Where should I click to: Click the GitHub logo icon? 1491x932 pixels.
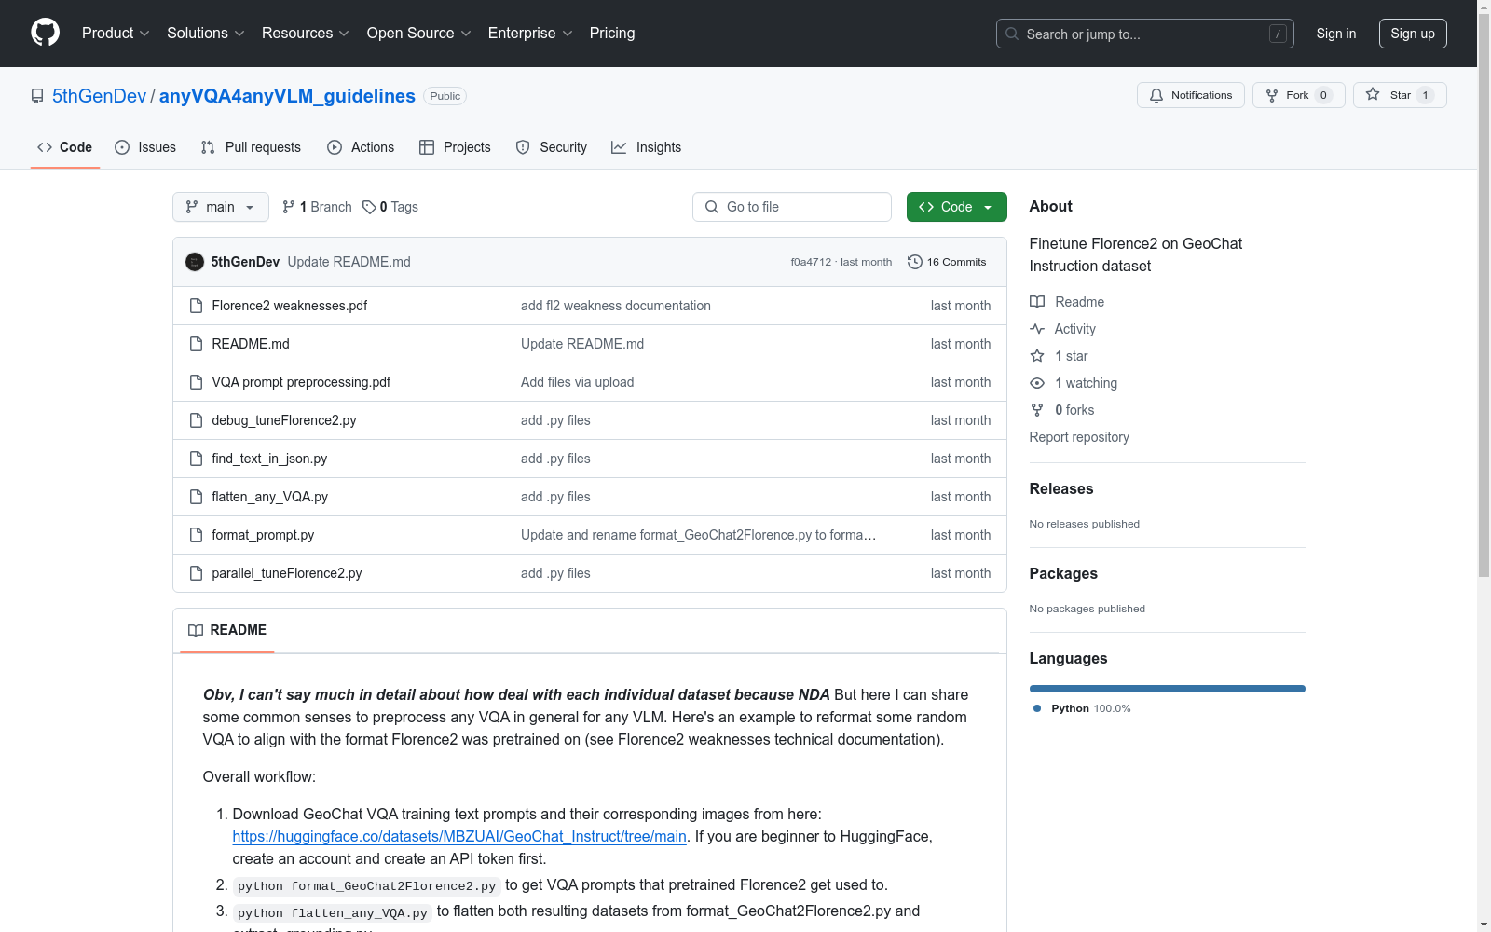45,33
